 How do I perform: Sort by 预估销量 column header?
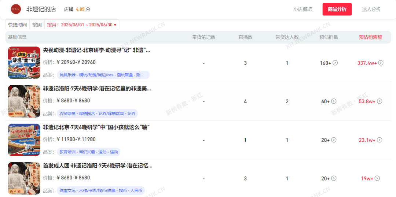(329, 37)
